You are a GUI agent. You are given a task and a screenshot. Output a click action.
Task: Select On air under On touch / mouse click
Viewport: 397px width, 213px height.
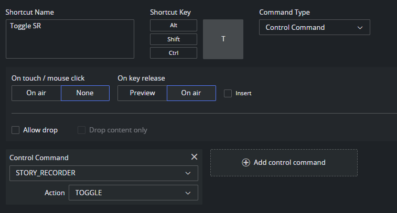click(36, 93)
